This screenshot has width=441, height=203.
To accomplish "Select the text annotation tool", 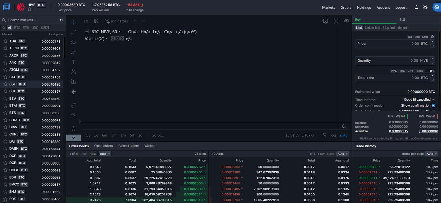I will 73,62.
